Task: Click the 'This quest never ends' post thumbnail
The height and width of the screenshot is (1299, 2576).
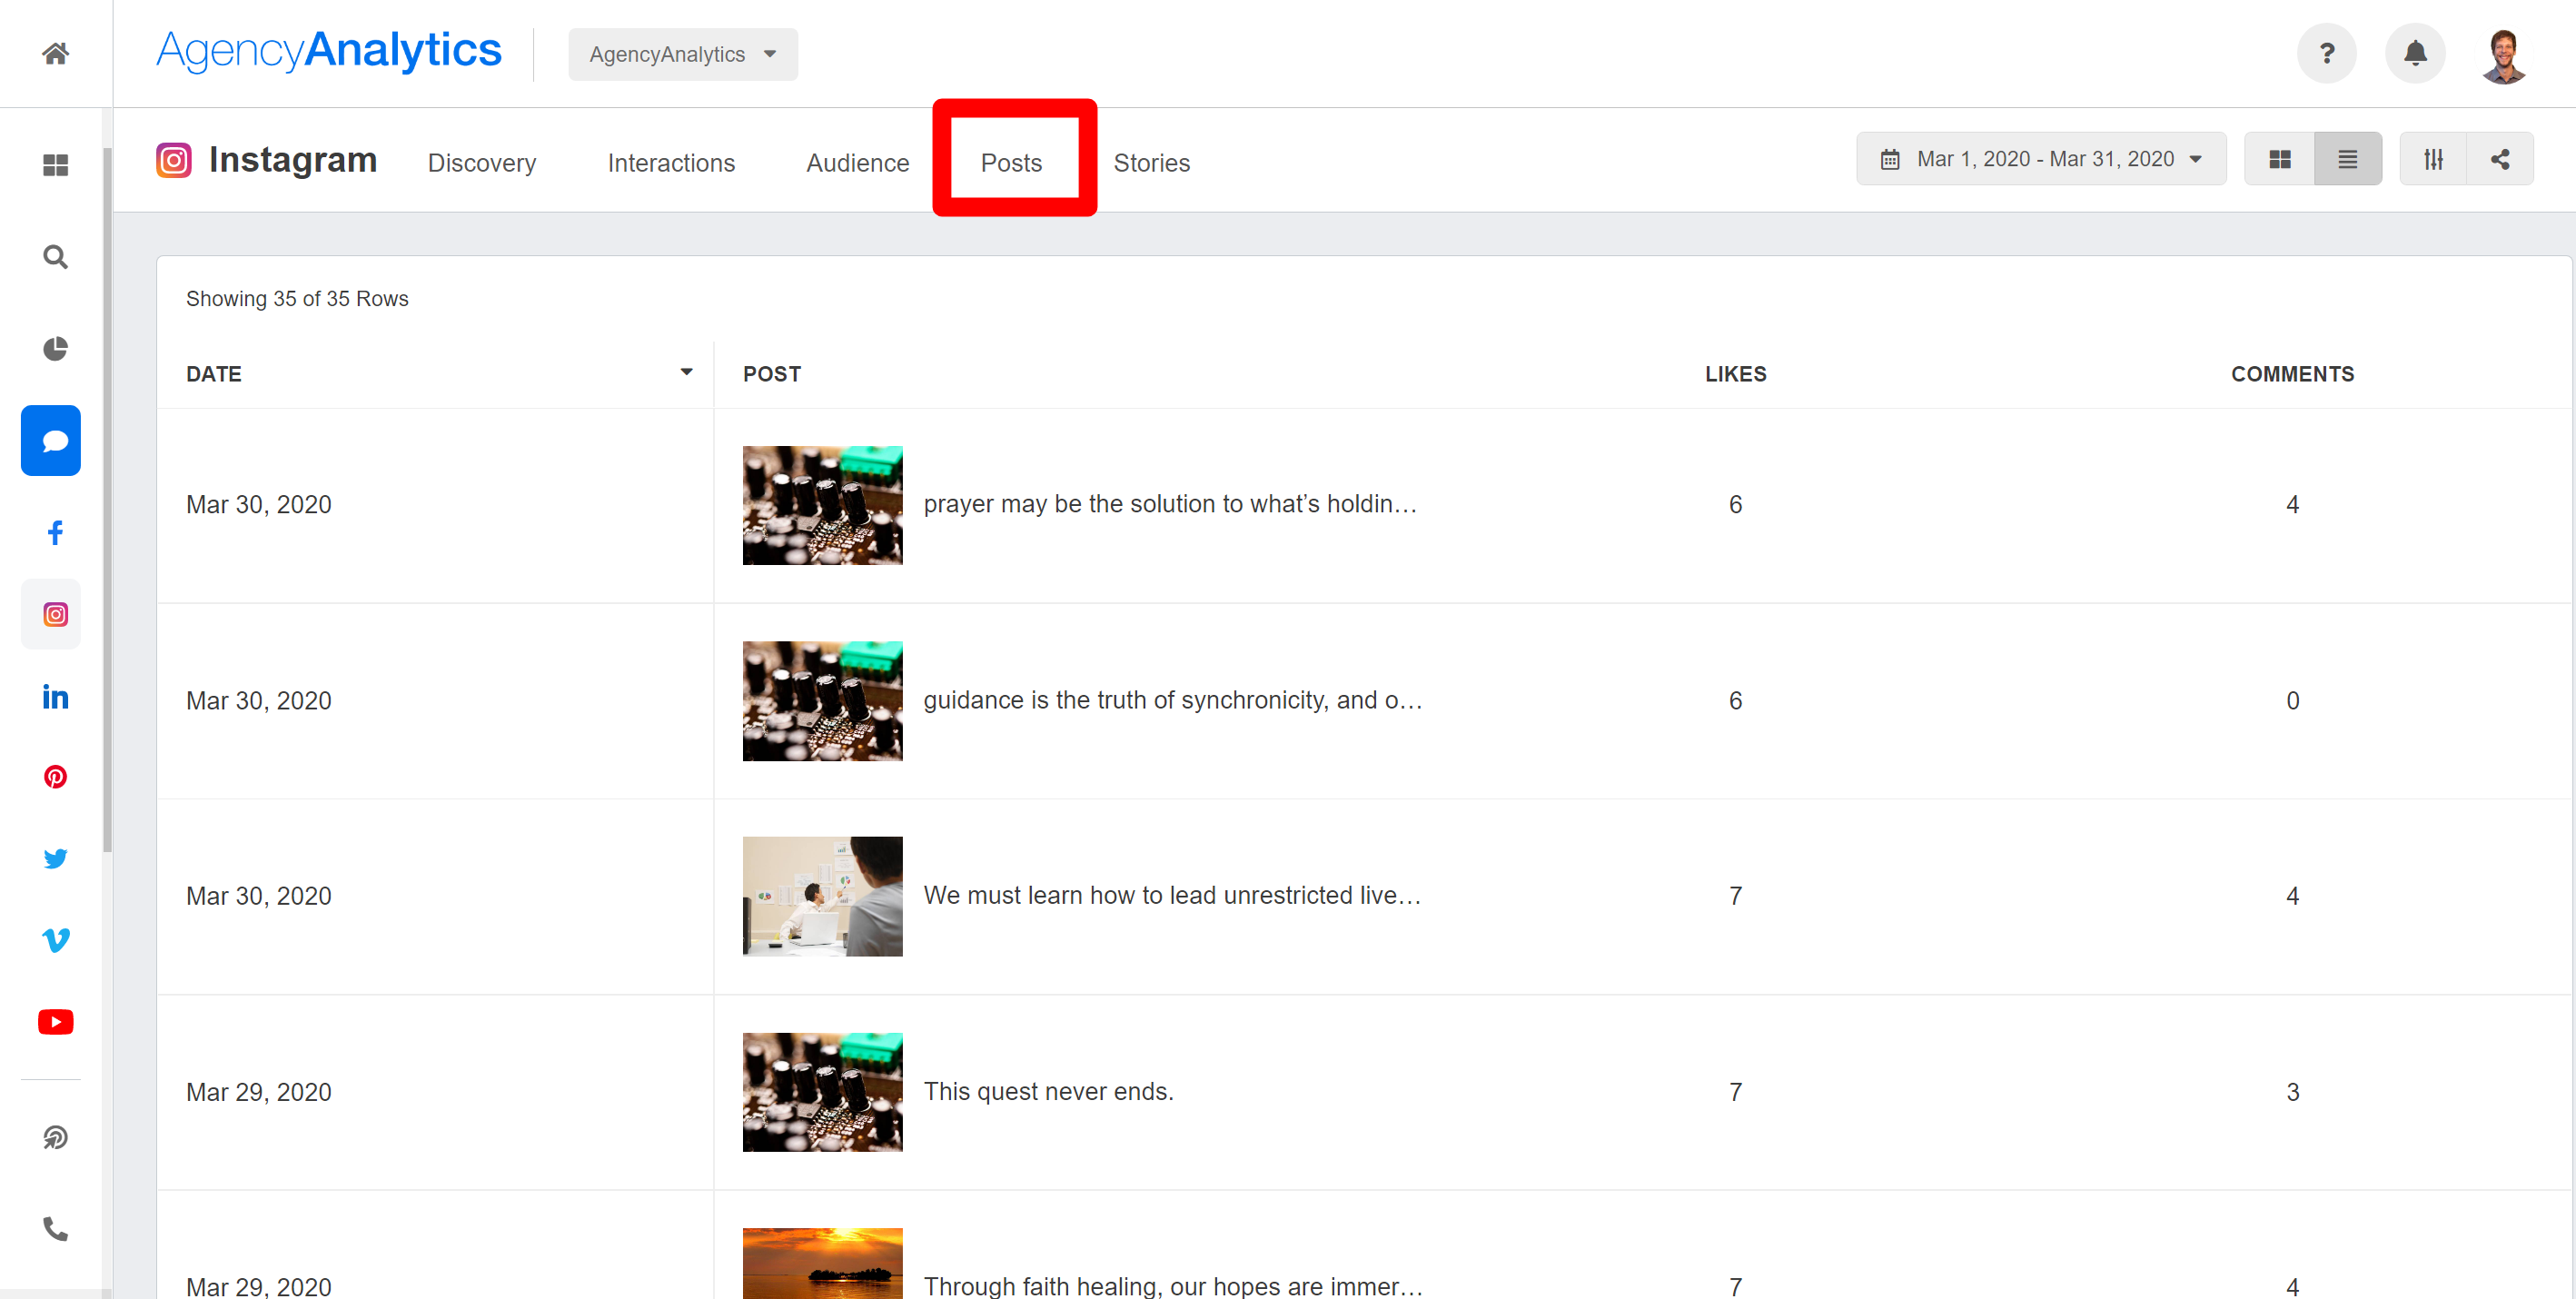Action: tap(825, 1092)
